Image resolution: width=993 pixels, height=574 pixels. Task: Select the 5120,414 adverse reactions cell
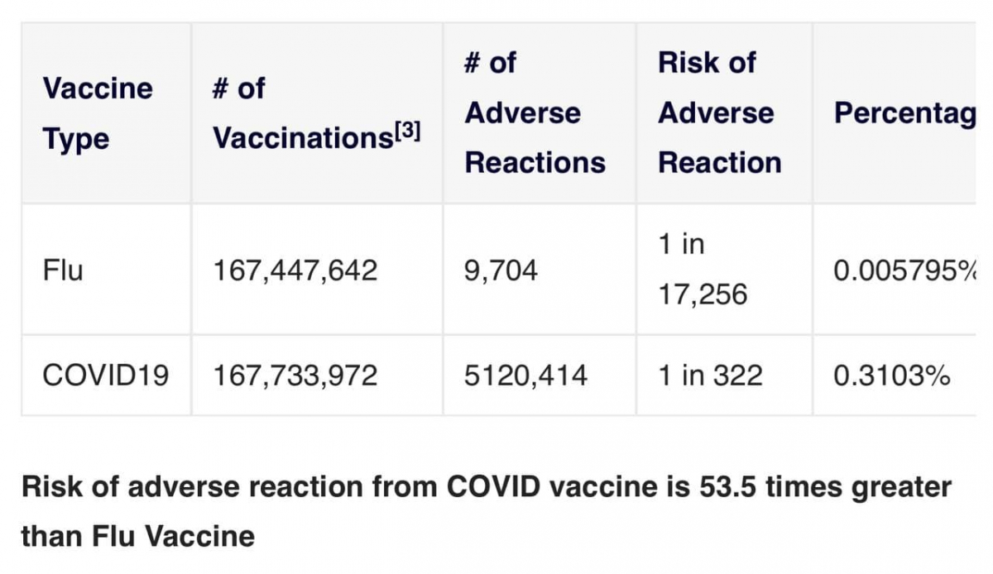526,376
